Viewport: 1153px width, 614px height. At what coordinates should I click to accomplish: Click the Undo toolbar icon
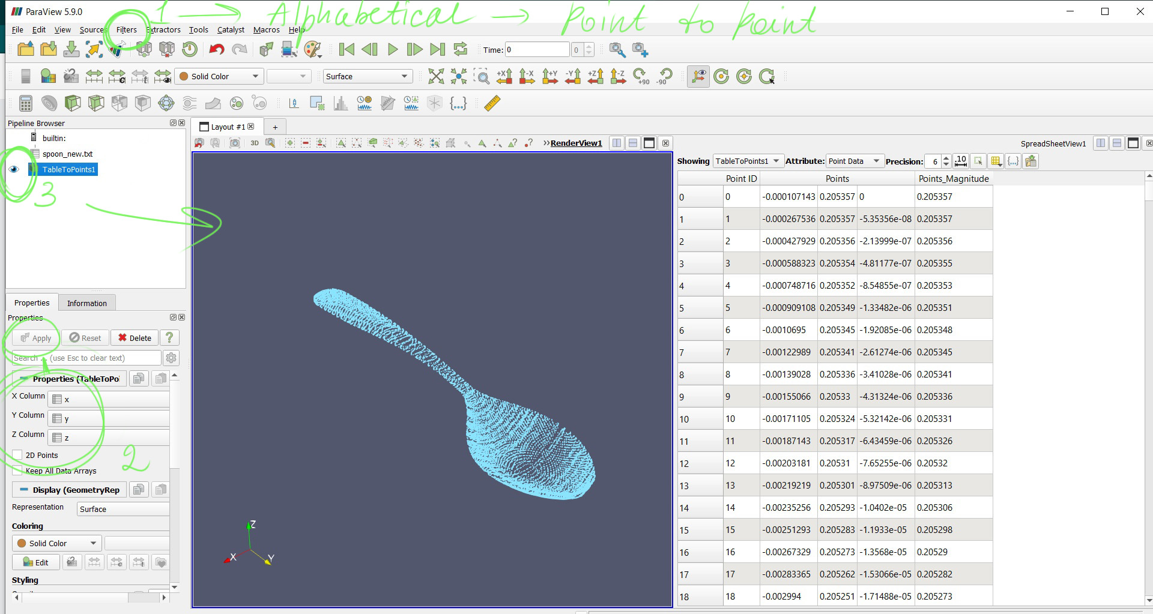[x=216, y=49]
